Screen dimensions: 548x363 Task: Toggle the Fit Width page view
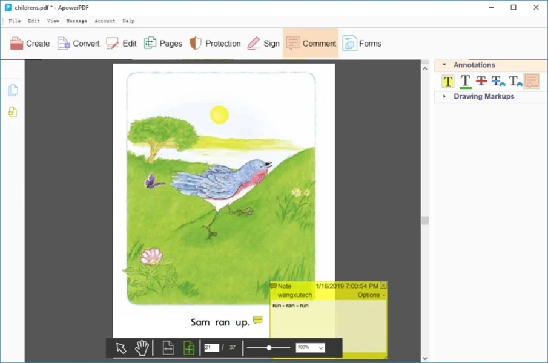168,348
